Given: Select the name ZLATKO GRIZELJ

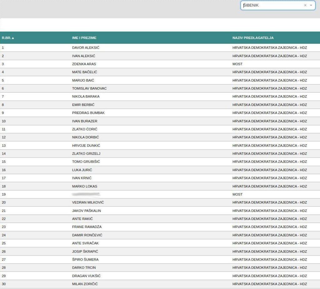Looking at the screenshot, I should pos(86,153).
